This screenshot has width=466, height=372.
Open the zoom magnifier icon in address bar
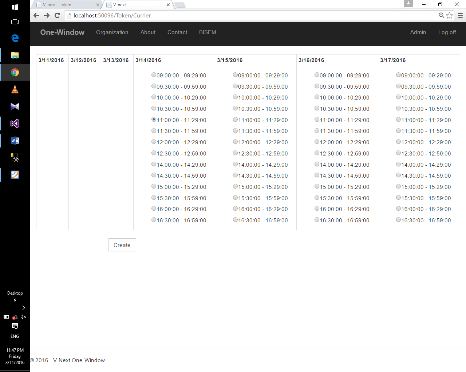(x=442, y=15)
